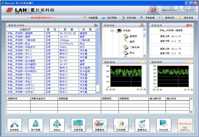199x137 pixels.
Task: Click gear icon in 设备信息 header
Action: click(189, 25)
